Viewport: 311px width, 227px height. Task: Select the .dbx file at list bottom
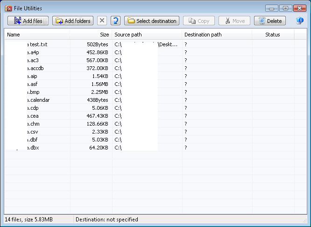(x=34, y=148)
